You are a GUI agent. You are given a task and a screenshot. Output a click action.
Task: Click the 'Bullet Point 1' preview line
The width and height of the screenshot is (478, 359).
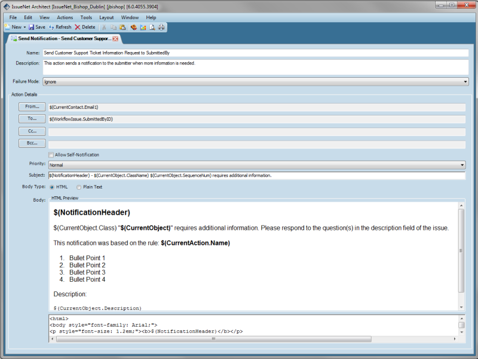pos(87,258)
